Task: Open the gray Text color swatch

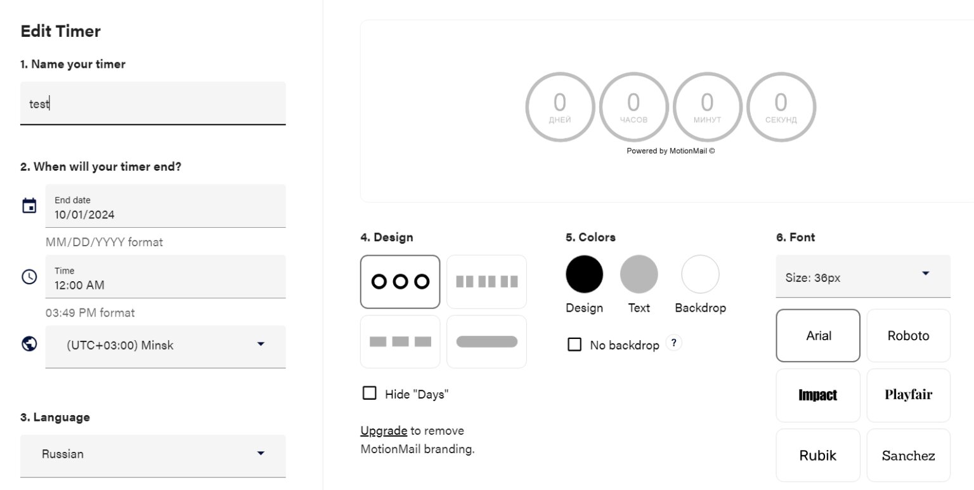Action: click(x=639, y=274)
